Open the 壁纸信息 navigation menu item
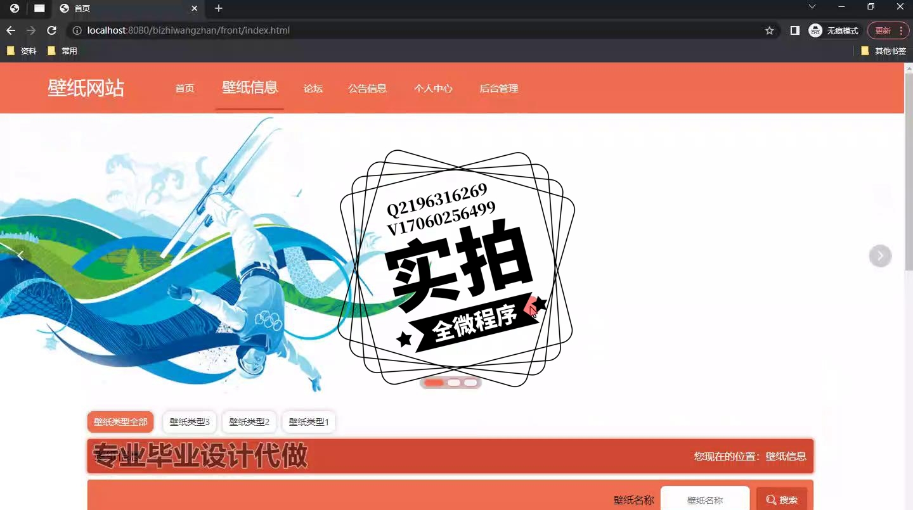This screenshot has height=510, width=913. pos(250,87)
